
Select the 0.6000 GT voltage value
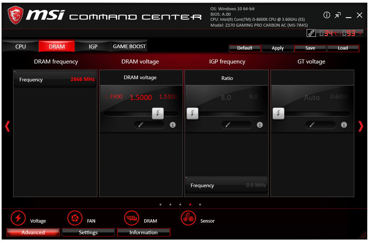(x=339, y=97)
